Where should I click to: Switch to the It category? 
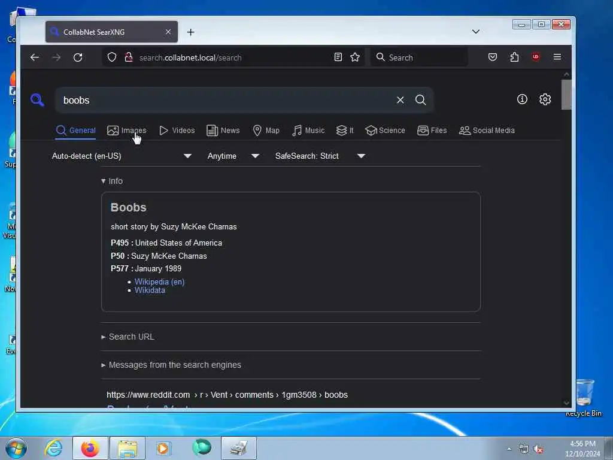pyautogui.click(x=345, y=130)
